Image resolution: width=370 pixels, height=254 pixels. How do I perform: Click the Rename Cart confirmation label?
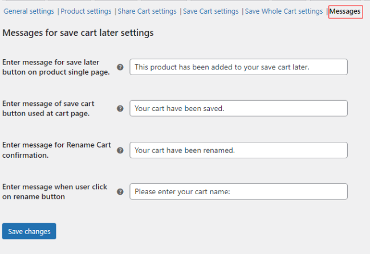(x=56, y=150)
